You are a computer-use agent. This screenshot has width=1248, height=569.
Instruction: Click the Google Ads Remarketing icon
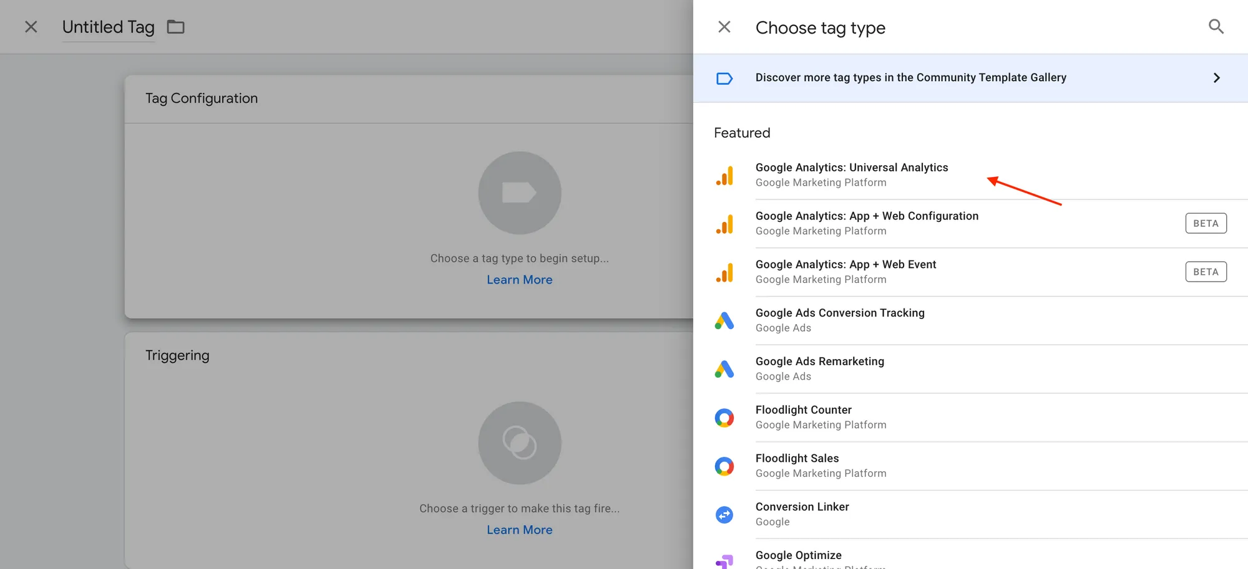[x=724, y=370]
